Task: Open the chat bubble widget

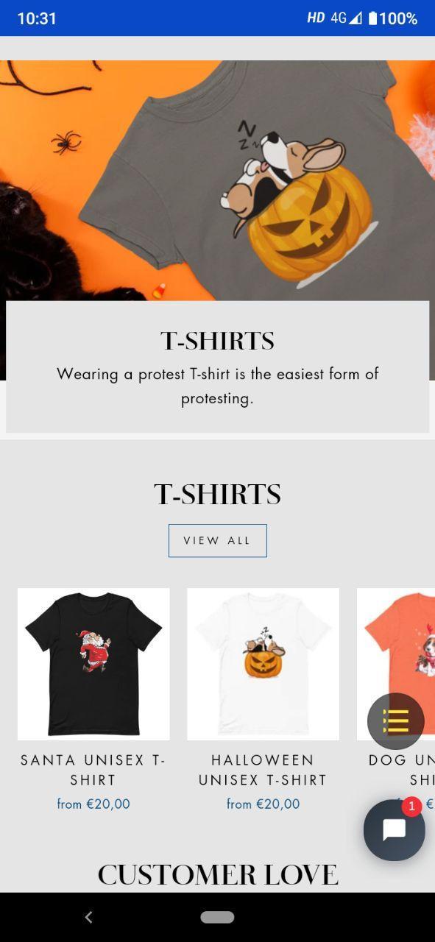Action: pos(395,830)
